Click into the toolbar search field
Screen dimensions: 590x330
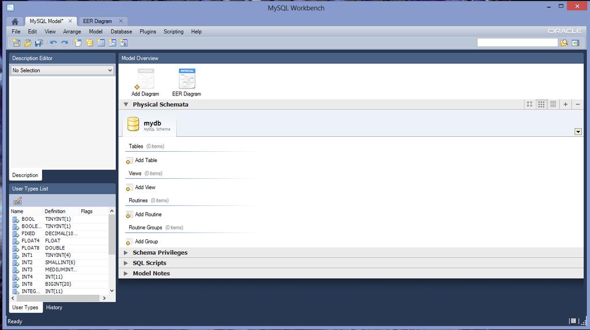click(x=517, y=43)
